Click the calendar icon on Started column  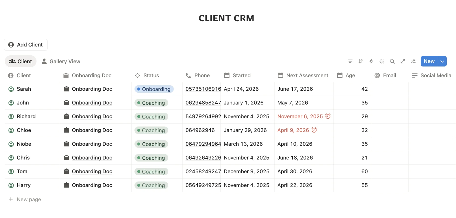pos(226,75)
